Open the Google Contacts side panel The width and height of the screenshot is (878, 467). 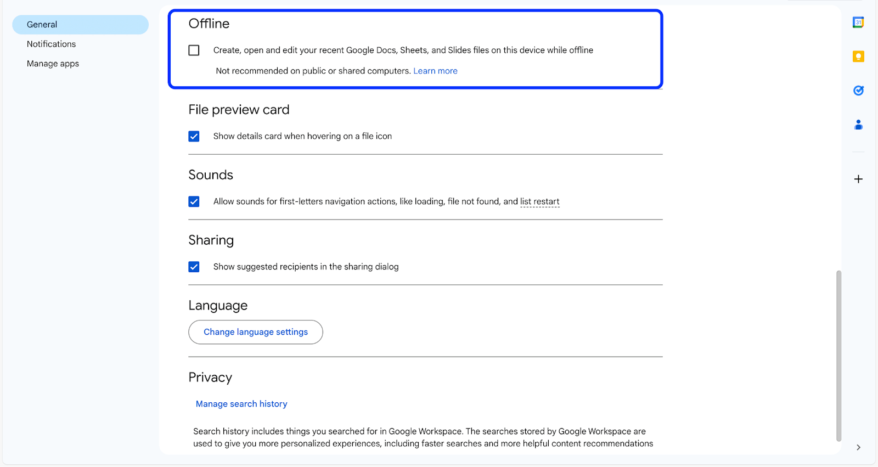click(x=858, y=125)
